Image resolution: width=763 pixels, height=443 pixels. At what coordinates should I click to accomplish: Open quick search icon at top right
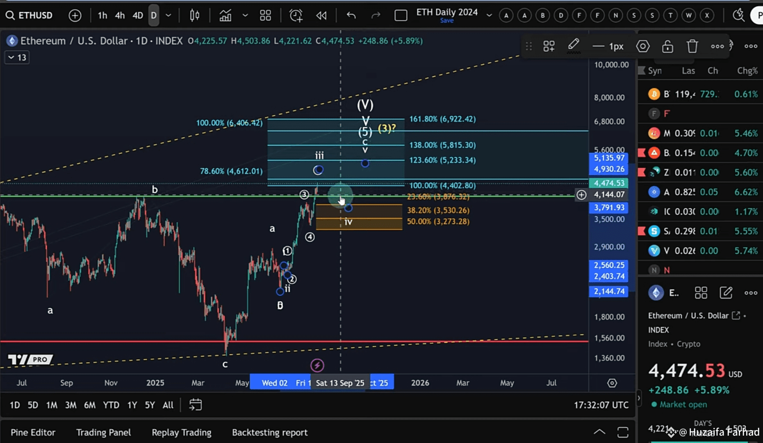point(738,16)
